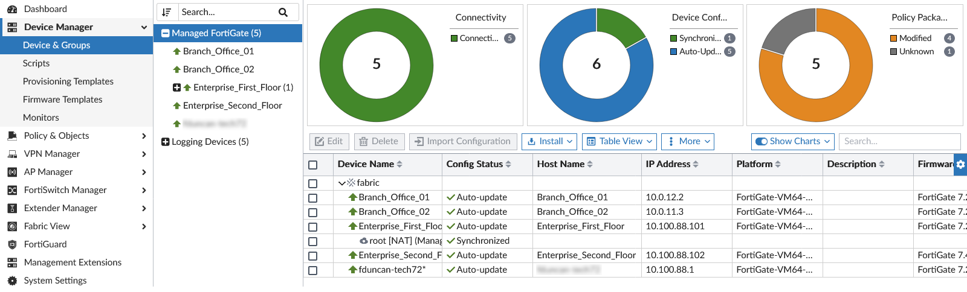Screen dimensions: 967x292
Task: Open the More actions menu
Action: pos(688,141)
